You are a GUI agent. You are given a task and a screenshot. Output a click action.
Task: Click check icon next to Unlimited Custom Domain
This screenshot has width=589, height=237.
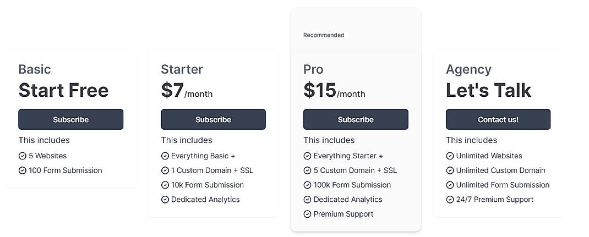pos(450,170)
